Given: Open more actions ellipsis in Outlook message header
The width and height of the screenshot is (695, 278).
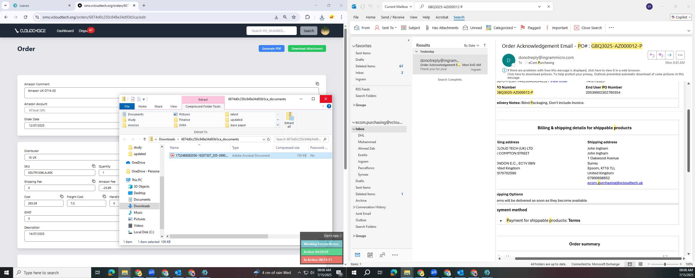Looking at the screenshot, I should tap(680, 55).
